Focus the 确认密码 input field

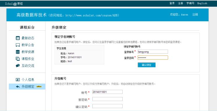click(x=107, y=106)
